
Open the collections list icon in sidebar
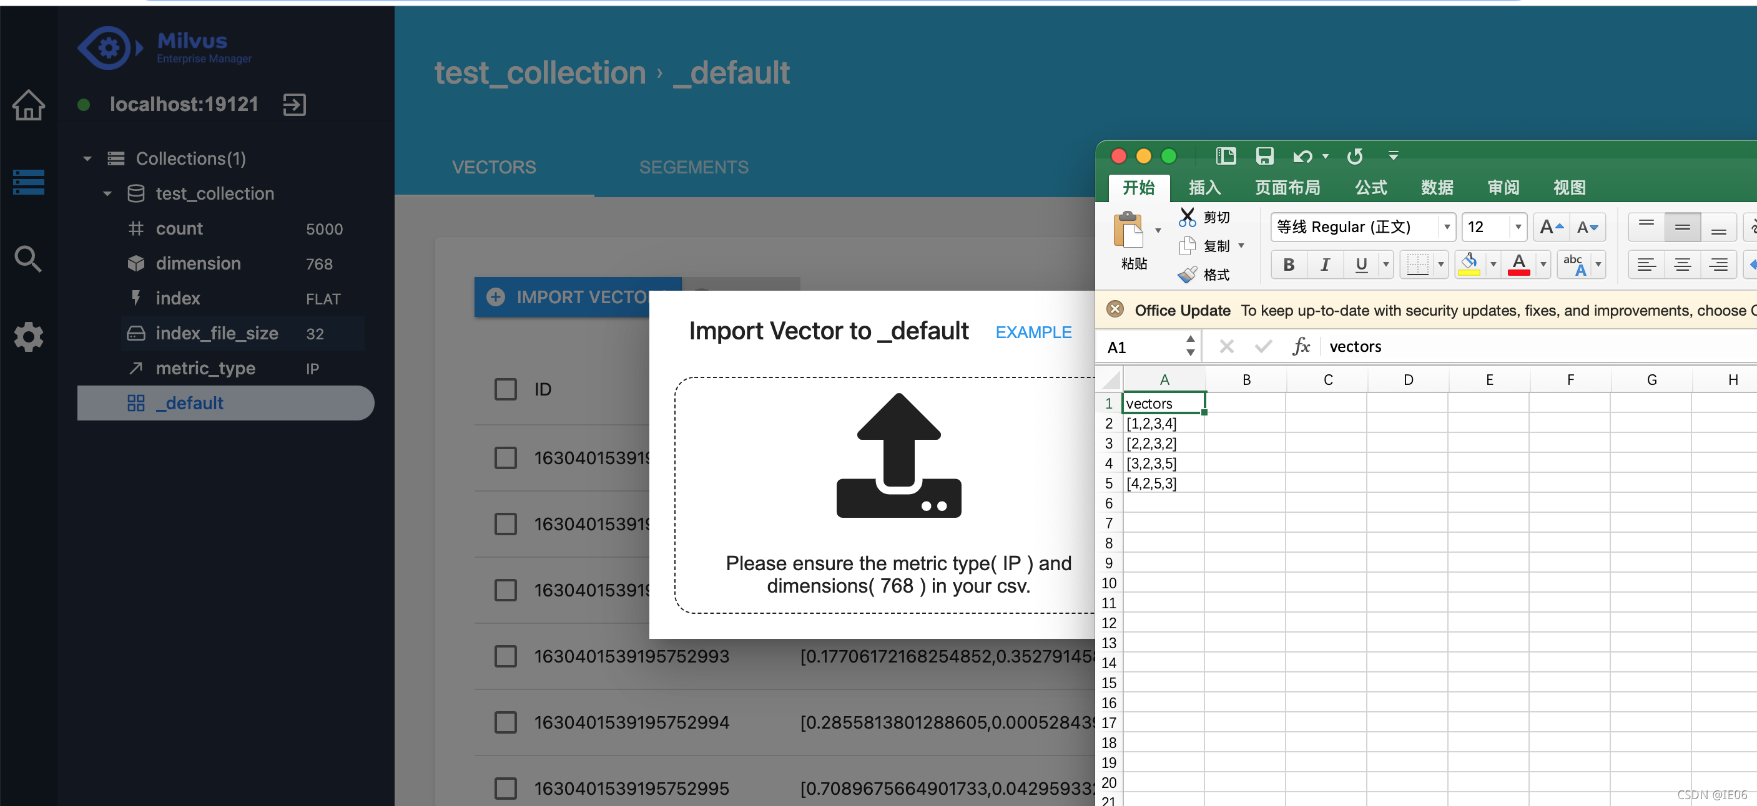pos(29,182)
